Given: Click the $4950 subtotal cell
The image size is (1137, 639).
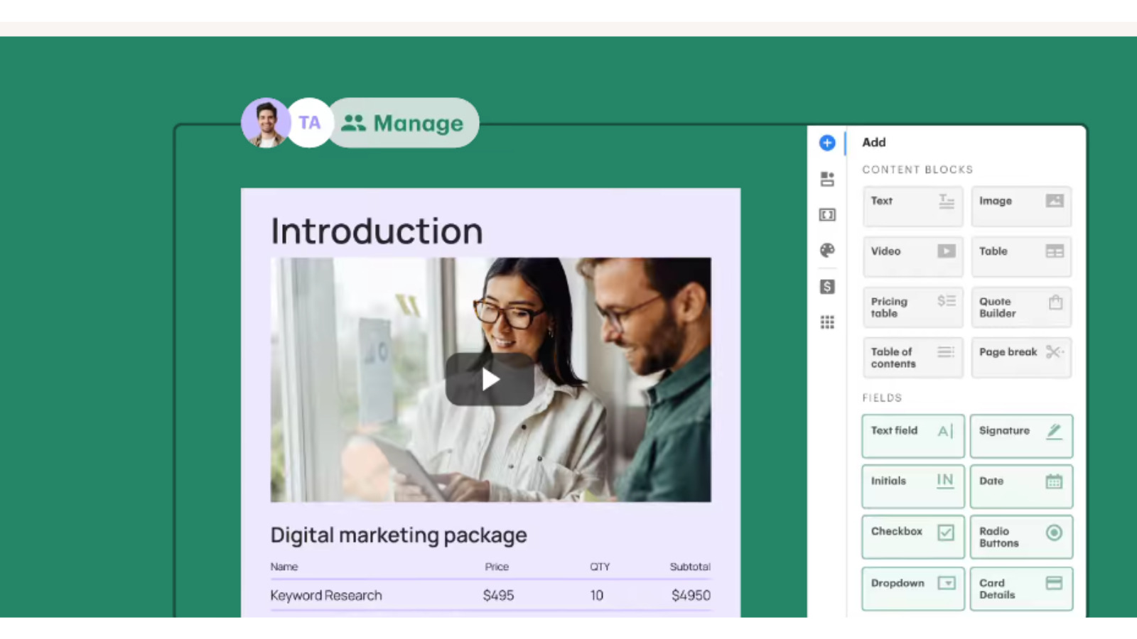Looking at the screenshot, I should [691, 595].
